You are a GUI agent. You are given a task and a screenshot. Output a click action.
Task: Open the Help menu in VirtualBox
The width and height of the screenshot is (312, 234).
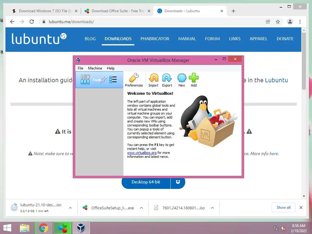[111, 68]
